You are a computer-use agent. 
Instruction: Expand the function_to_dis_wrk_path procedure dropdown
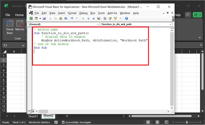170,25
